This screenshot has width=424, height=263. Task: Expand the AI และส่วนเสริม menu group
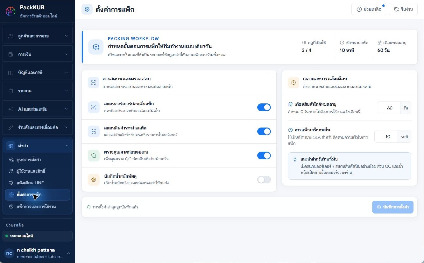[38, 109]
